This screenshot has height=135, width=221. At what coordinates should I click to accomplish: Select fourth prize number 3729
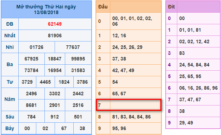(27, 82)
